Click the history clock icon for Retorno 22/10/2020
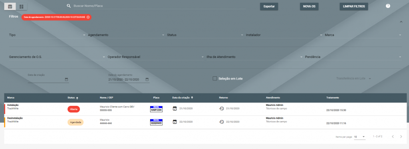 [221, 121]
